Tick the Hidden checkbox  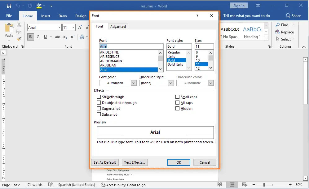click(177, 109)
